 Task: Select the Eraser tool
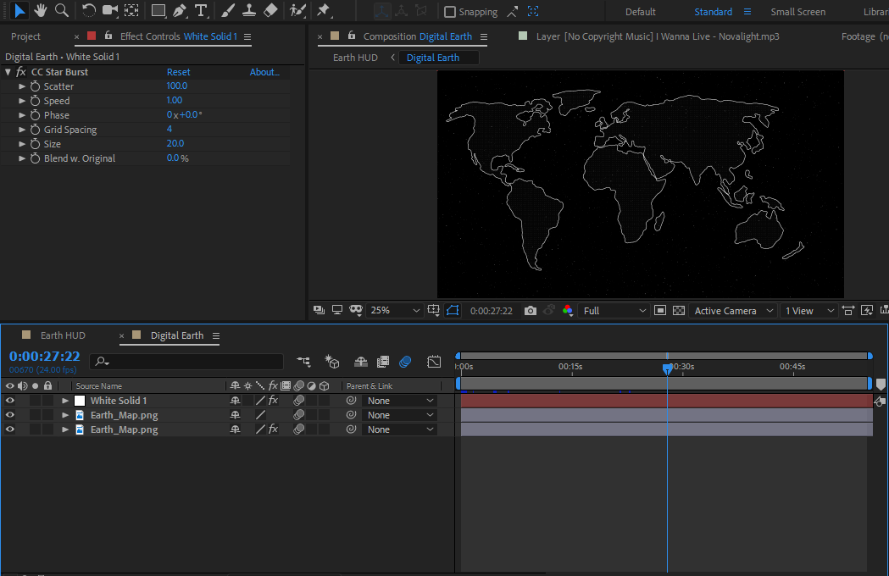coord(270,11)
